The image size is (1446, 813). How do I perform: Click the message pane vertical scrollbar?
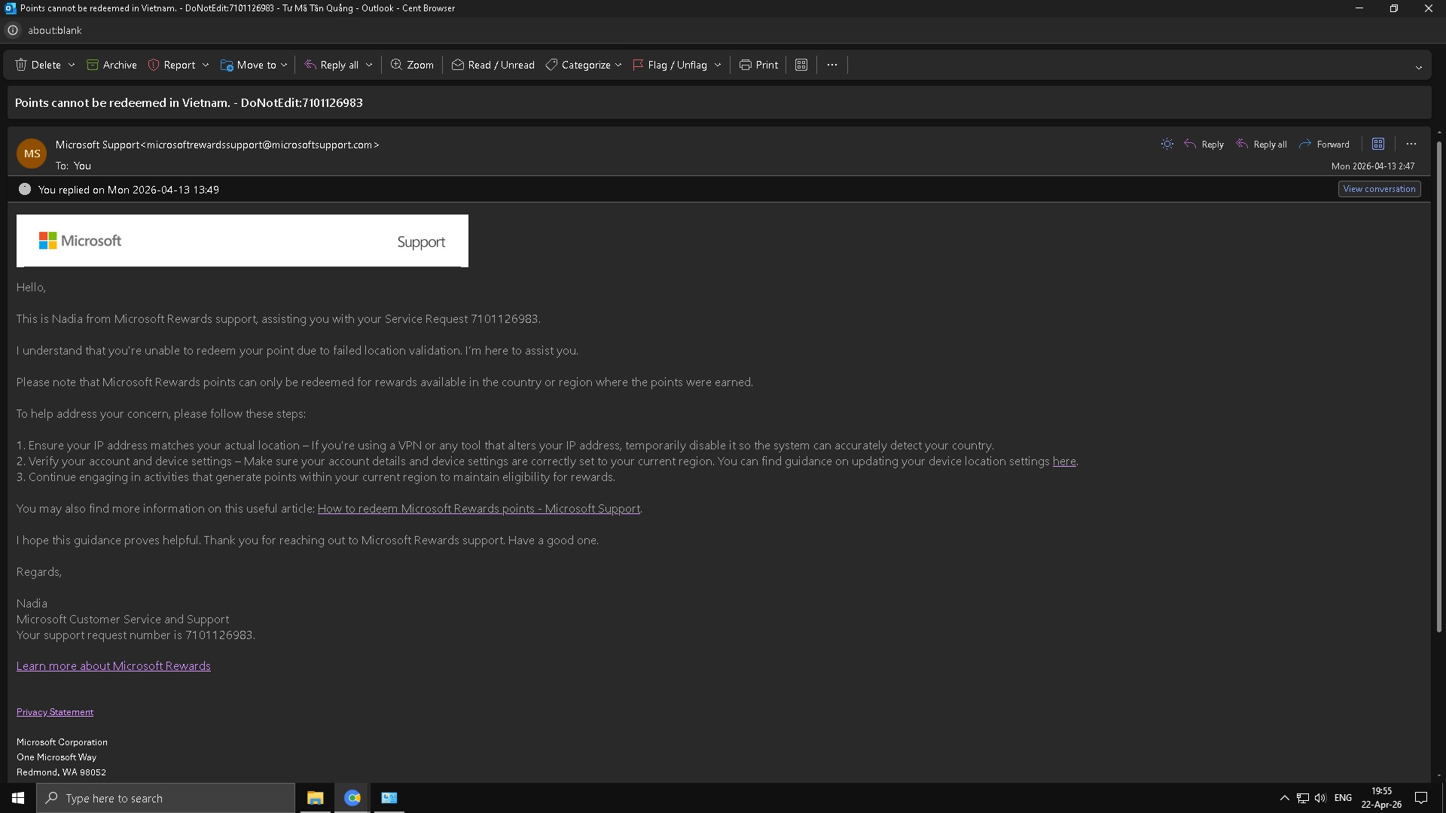pos(1439,386)
